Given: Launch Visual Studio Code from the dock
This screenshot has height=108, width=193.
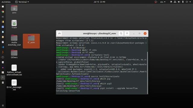Looking at the screenshot, I should pos(3,47).
